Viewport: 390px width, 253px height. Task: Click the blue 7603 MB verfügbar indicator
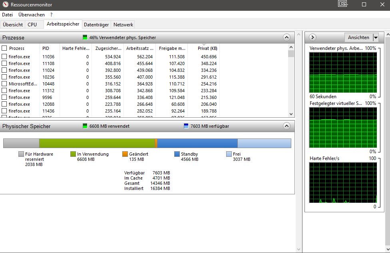pyautogui.click(x=186, y=126)
